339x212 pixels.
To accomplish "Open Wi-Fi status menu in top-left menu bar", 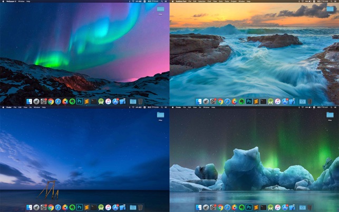I will pyautogui.click(x=133, y=2).
